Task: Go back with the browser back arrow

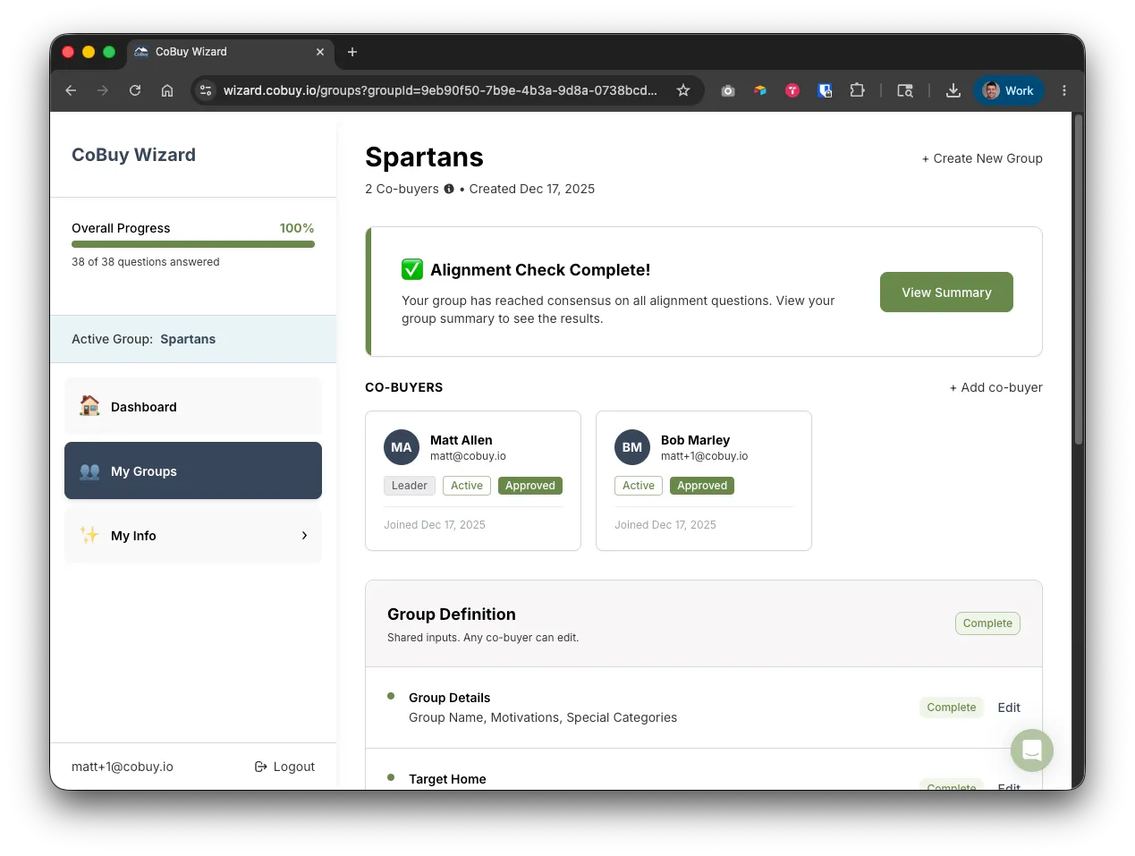Action: (71, 90)
